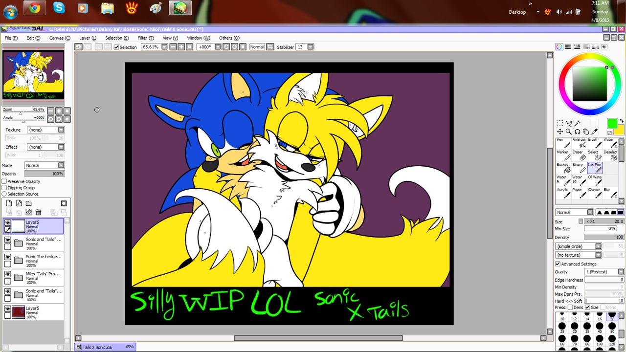This screenshot has width=626, height=352.
Task: Create a new normal layer
Action: click(x=9, y=203)
